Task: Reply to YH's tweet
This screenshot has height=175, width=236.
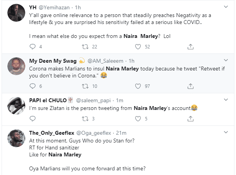Action: [33, 46]
